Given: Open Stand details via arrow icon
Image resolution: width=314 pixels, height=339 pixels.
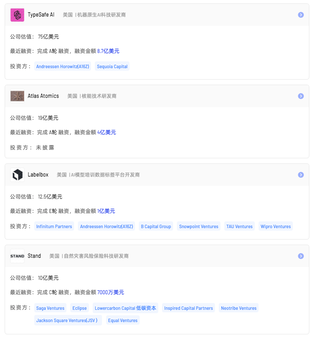Looking at the screenshot, I should click(301, 256).
